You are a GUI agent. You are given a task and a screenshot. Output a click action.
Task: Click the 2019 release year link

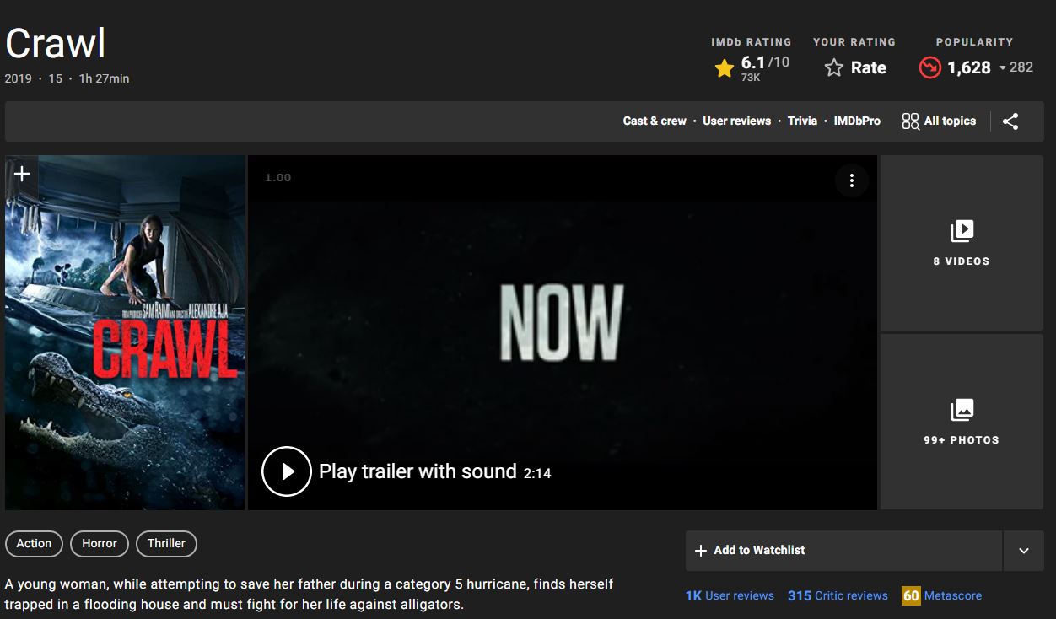tap(18, 78)
